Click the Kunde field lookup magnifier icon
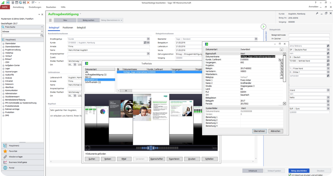This screenshot has width=333, height=176. (145, 43)
